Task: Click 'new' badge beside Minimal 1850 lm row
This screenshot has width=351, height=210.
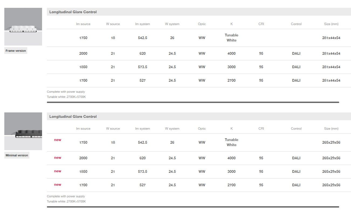Action: (x=57, y=171)
